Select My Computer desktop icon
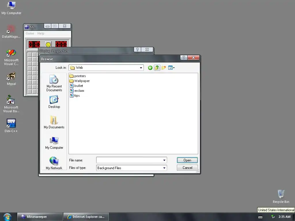This screenshot has height=221, width=295. point(11,8)
